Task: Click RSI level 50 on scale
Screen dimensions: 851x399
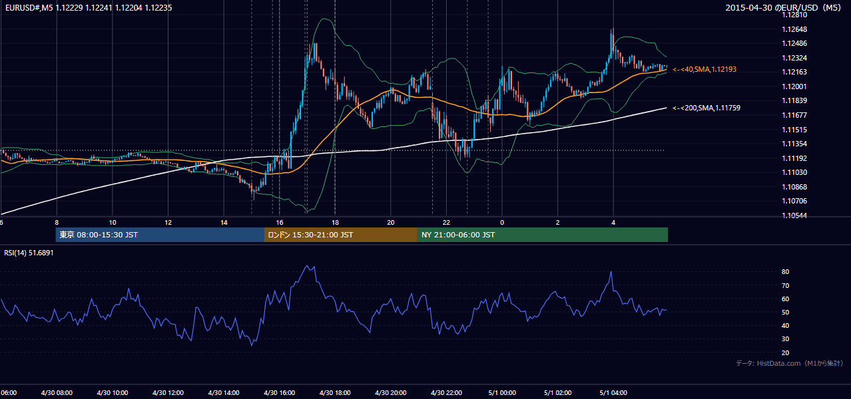Action: 786,312
